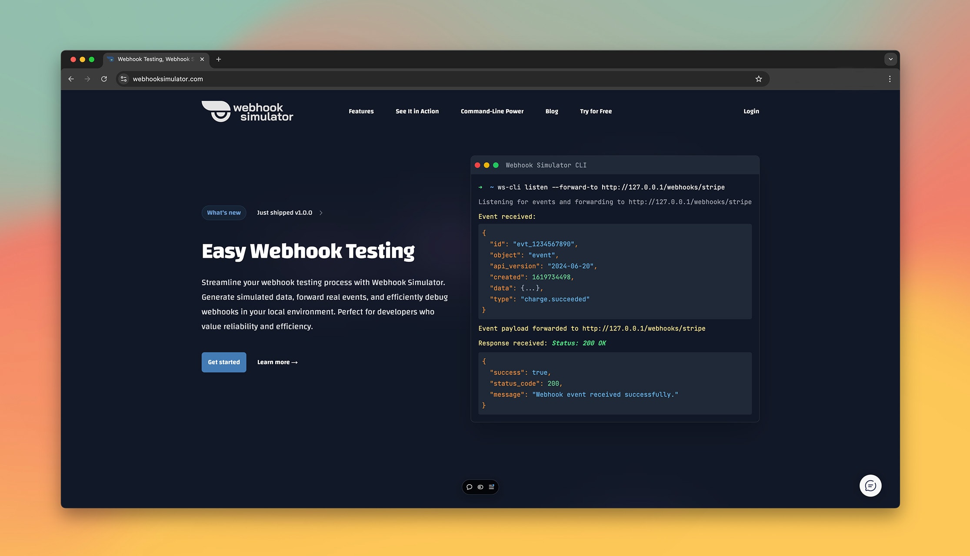This screenshot has width=970, height=556.
Task: Click Try for Free in navigation
Action: 596,111
